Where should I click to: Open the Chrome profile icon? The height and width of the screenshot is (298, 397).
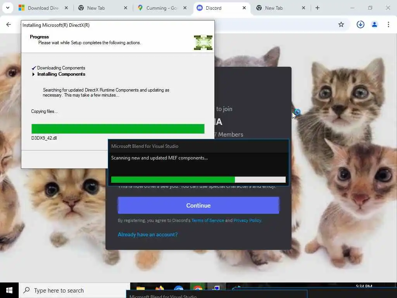(374, 24)
